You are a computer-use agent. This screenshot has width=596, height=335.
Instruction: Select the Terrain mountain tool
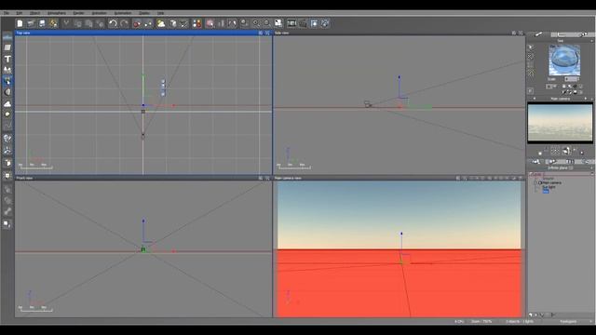click(x=7, y=103)
